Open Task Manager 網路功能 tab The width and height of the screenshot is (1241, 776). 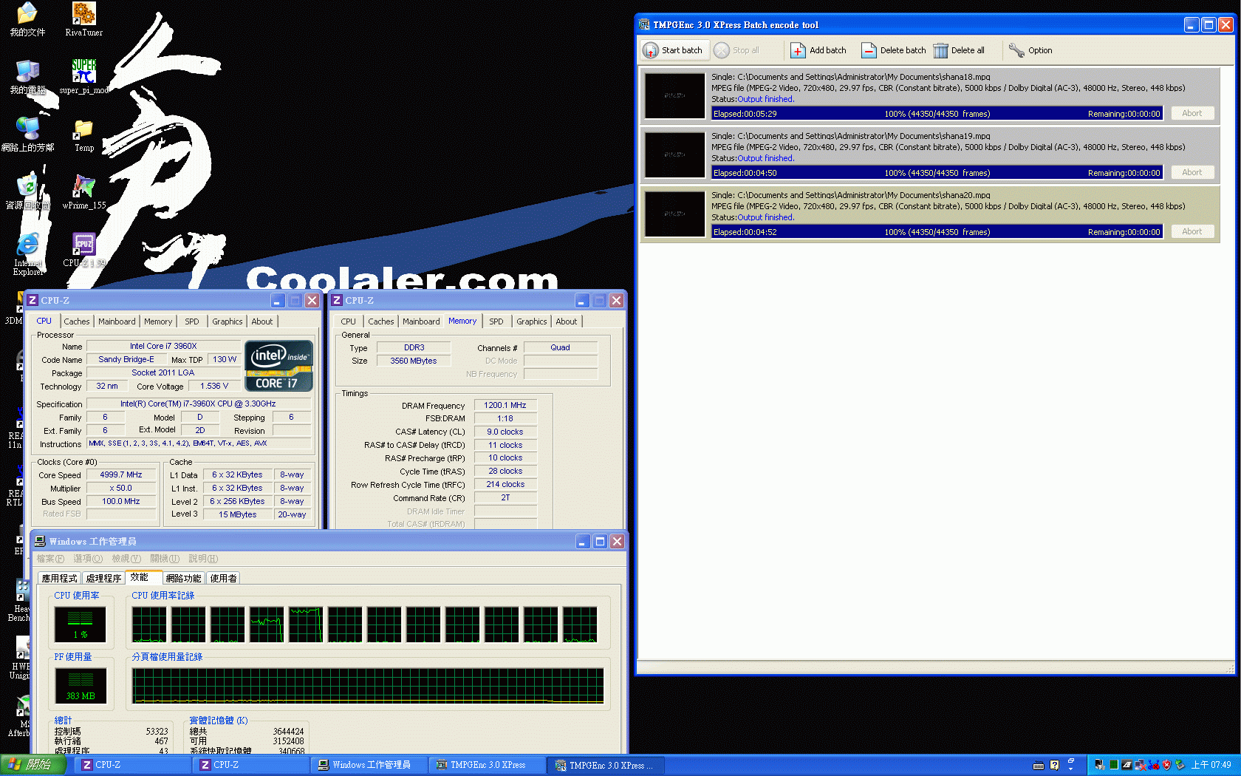pyautogui.click(x=183, y=578)
